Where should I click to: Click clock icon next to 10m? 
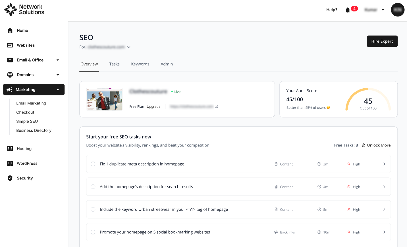tap(319, 232)
